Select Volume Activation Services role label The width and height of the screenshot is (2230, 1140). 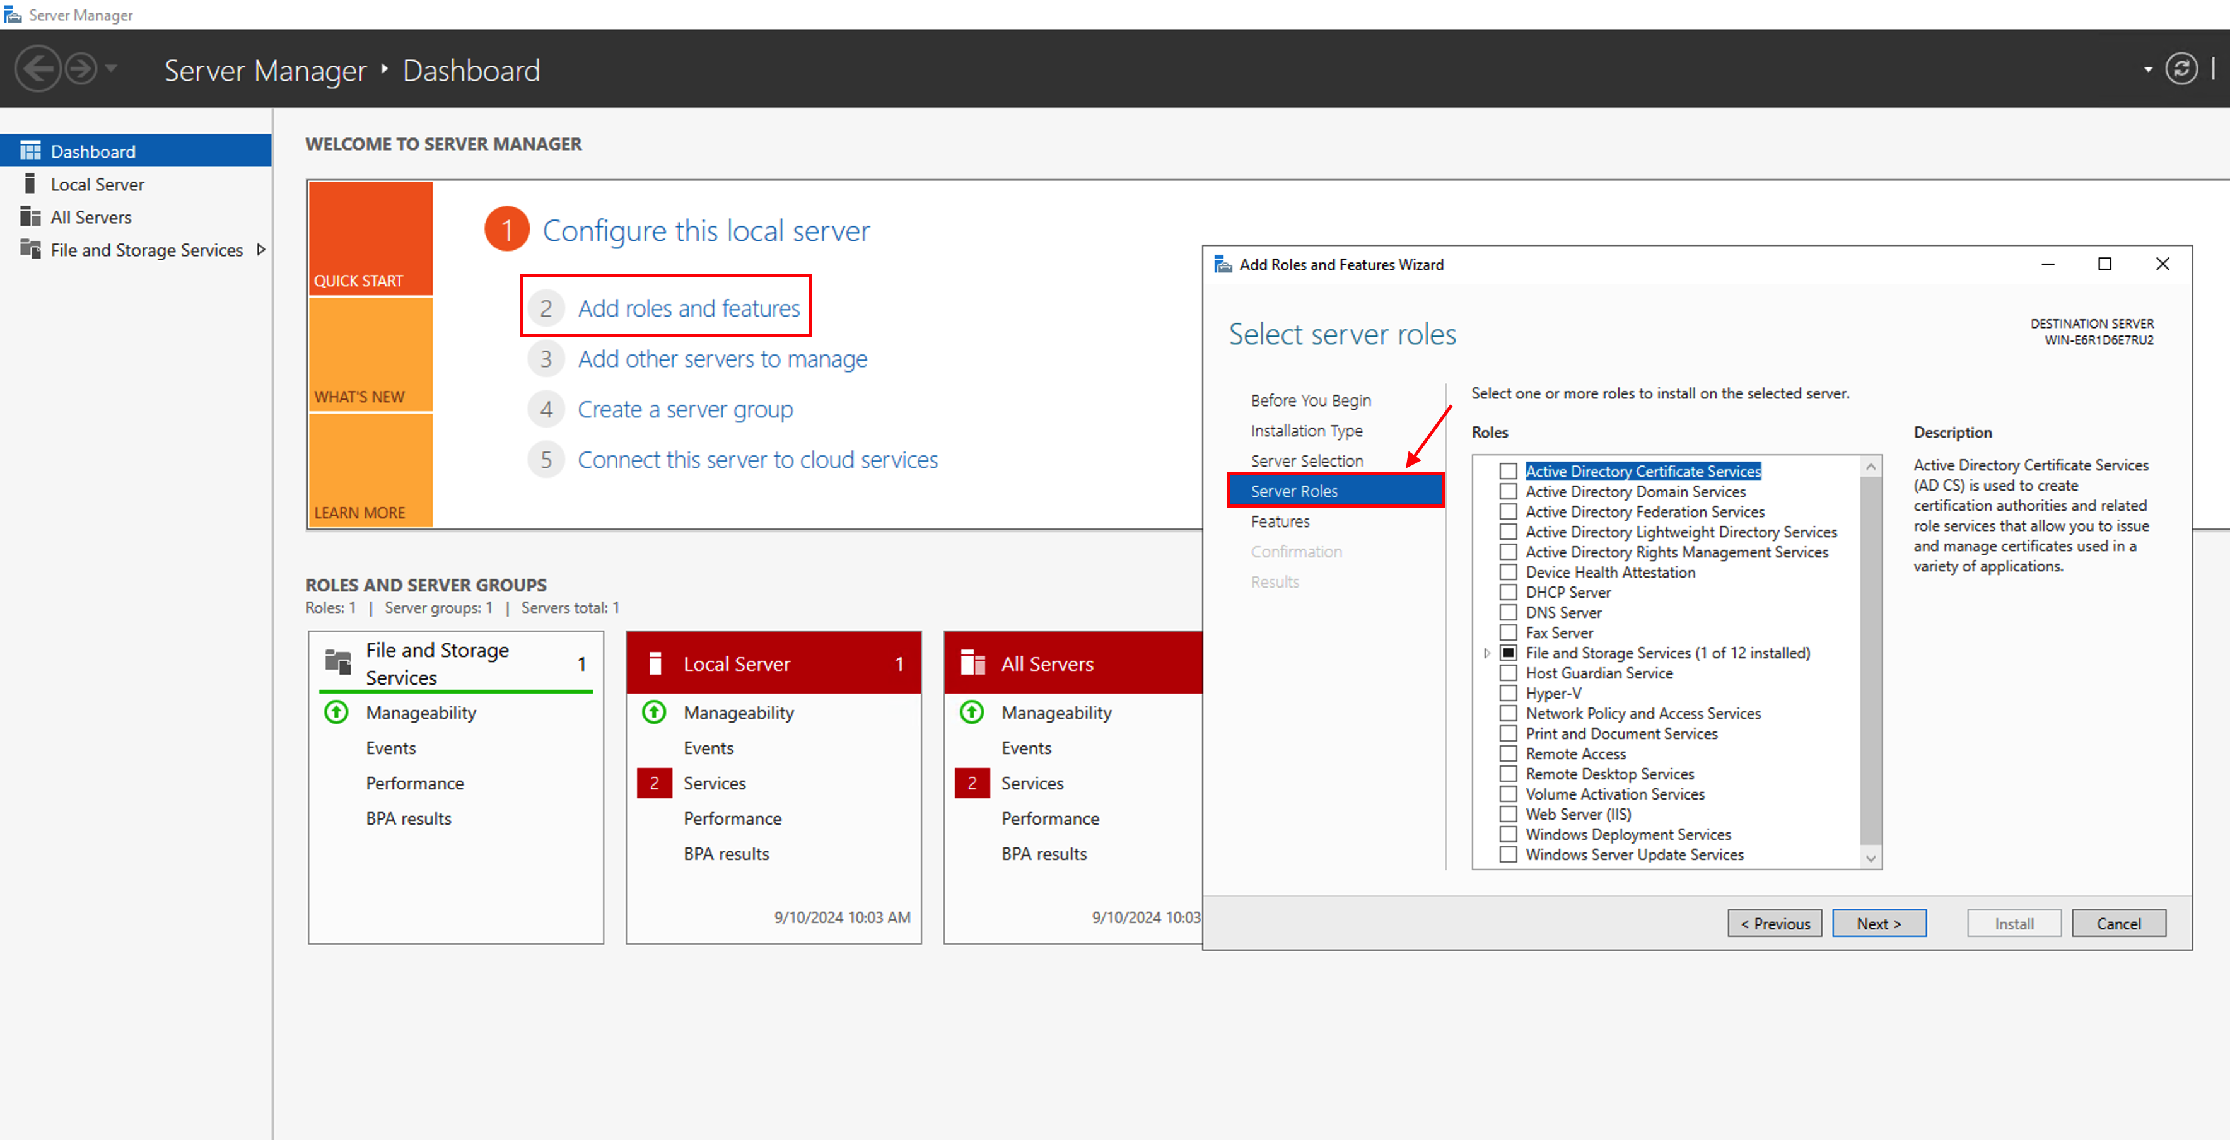[1614, 794]
